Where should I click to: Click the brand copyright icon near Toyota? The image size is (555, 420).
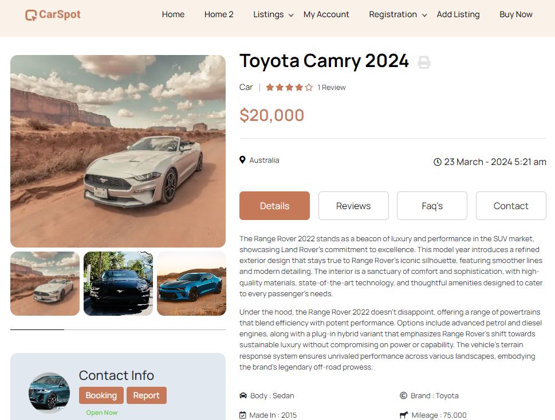404,395
